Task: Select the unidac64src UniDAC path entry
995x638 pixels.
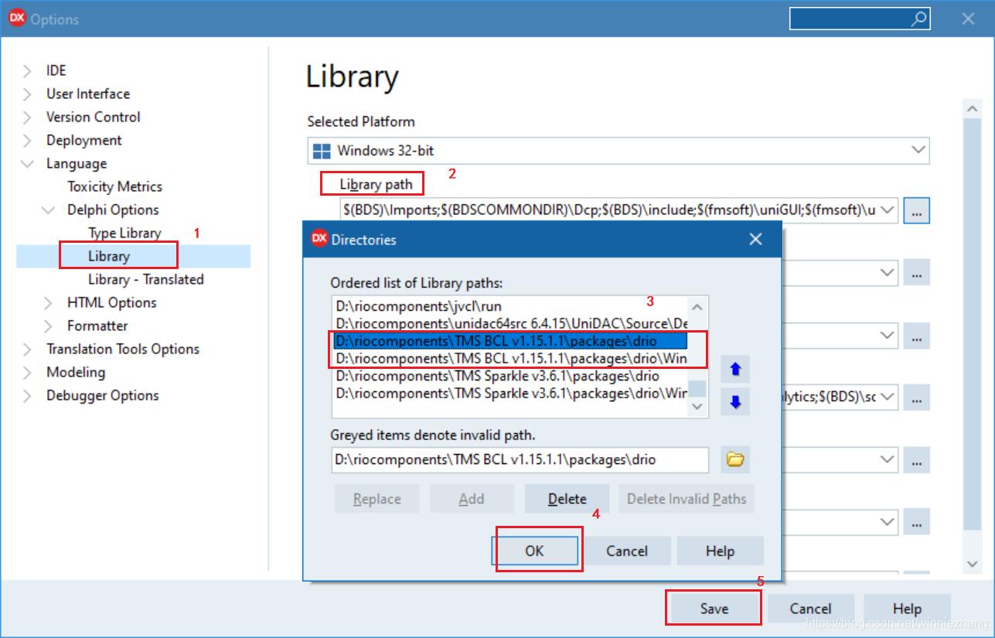Action: coord(509,323)
